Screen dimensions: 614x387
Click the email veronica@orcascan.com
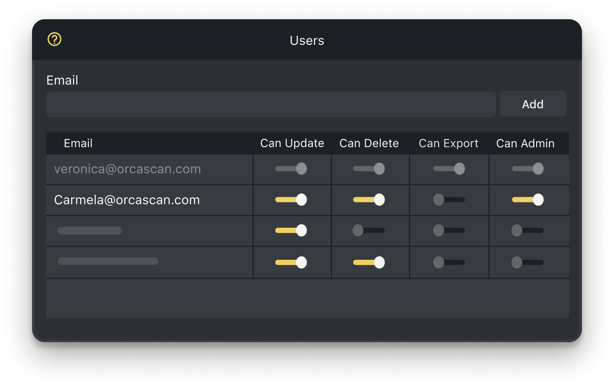pos(127,169)
